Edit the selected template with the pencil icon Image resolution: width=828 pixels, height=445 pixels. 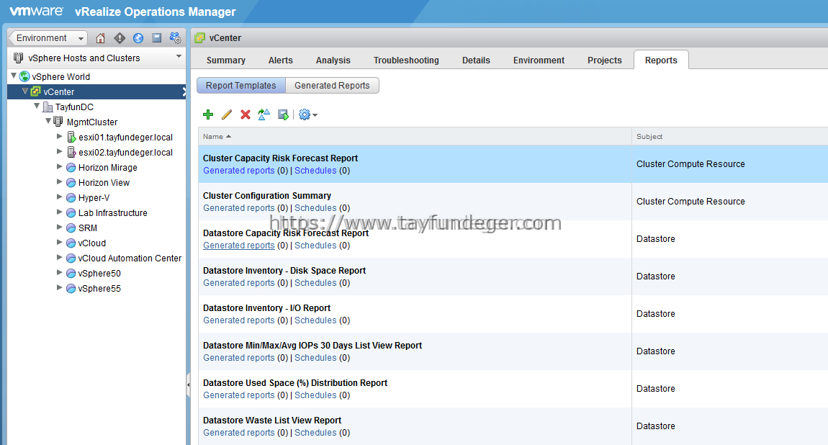[x=227, y=114]
